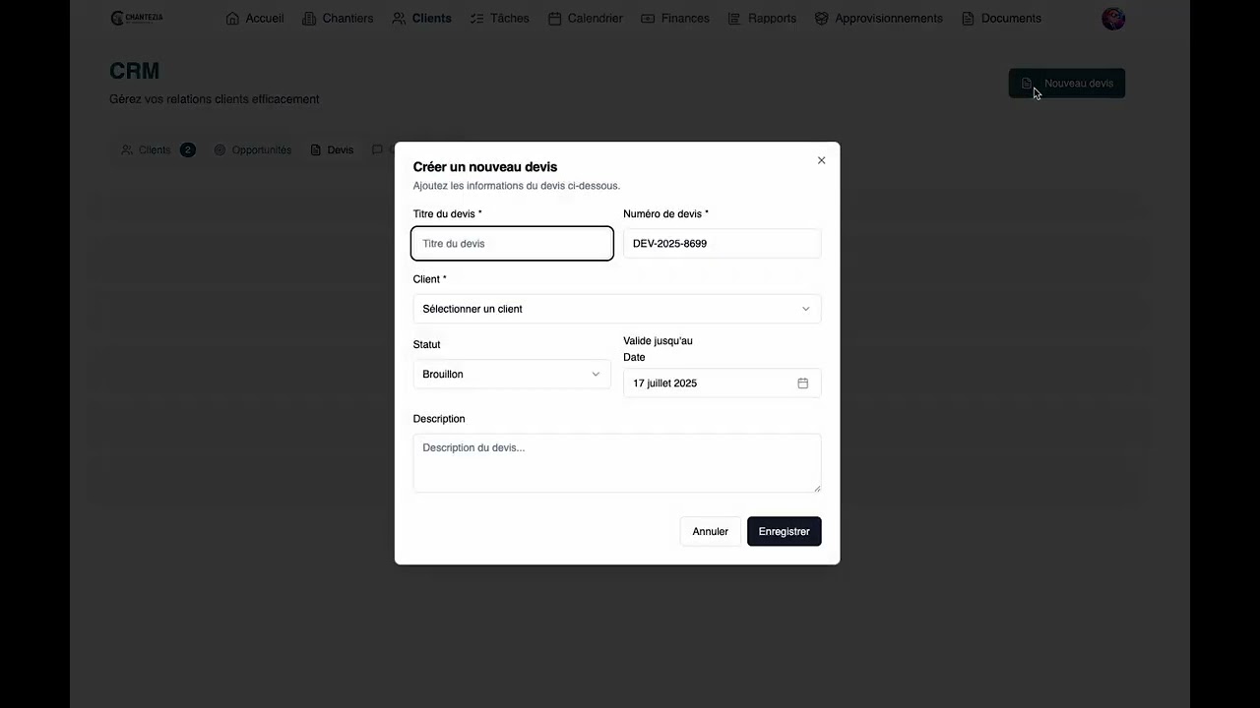Switch to the Opportunités tab

pos(253,150)
